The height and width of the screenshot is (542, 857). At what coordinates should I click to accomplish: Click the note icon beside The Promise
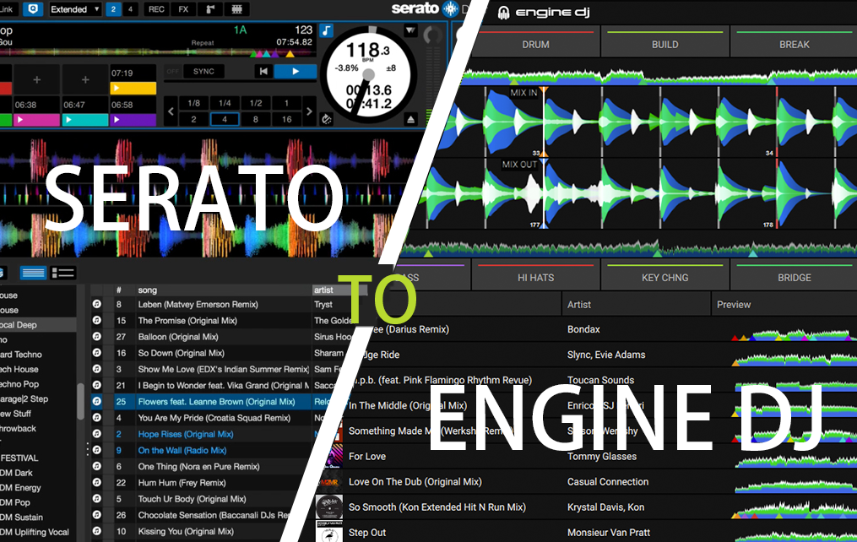pyautogui.click(x=97, y=320)
